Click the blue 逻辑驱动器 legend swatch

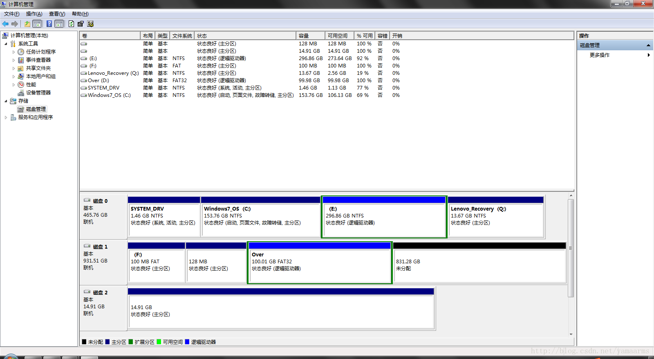pos(187,342)
